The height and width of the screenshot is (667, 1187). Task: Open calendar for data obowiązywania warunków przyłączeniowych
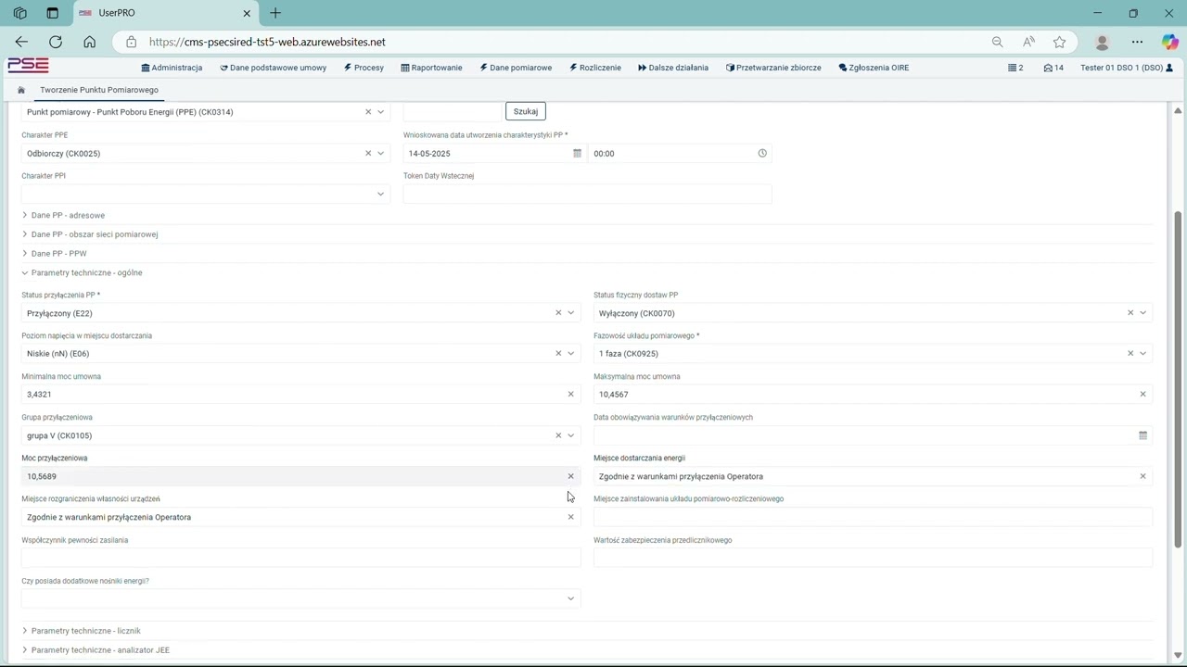(x=1143, y=435)
